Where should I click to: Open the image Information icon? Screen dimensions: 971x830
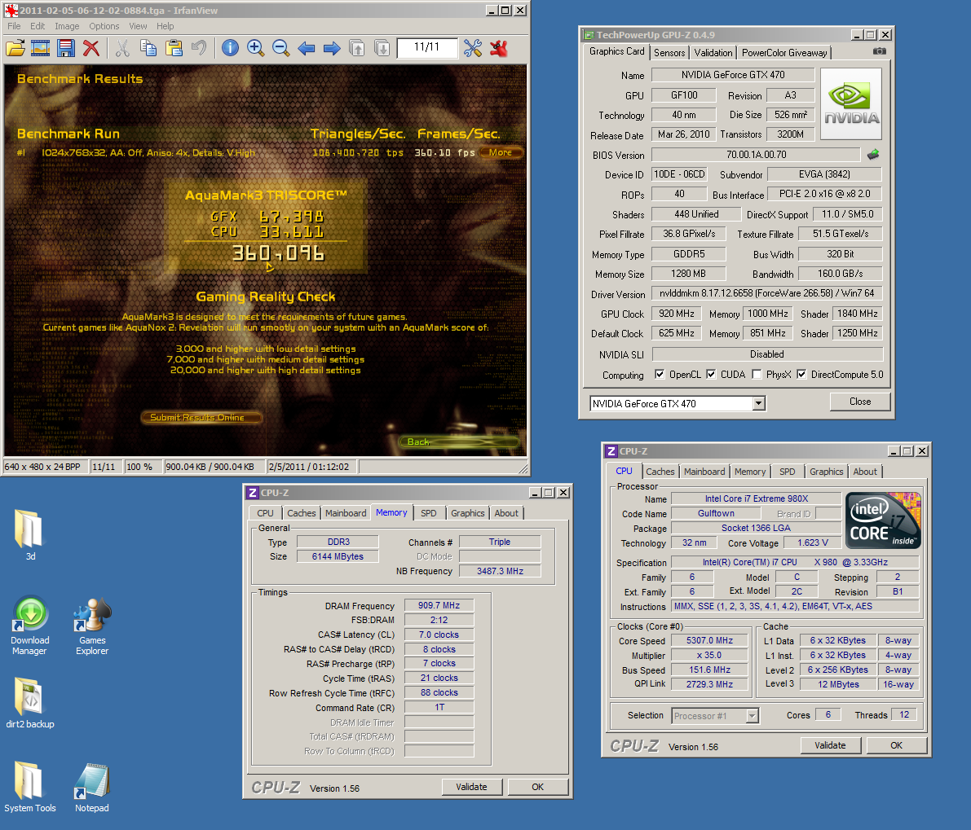coord(230,47)
